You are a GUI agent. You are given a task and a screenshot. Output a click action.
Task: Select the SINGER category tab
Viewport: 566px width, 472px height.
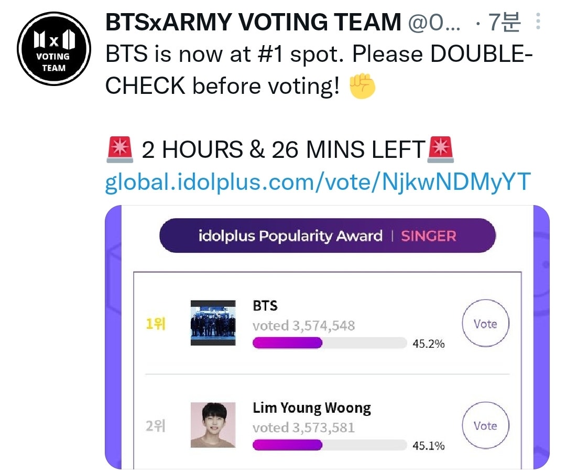[428, 236]
